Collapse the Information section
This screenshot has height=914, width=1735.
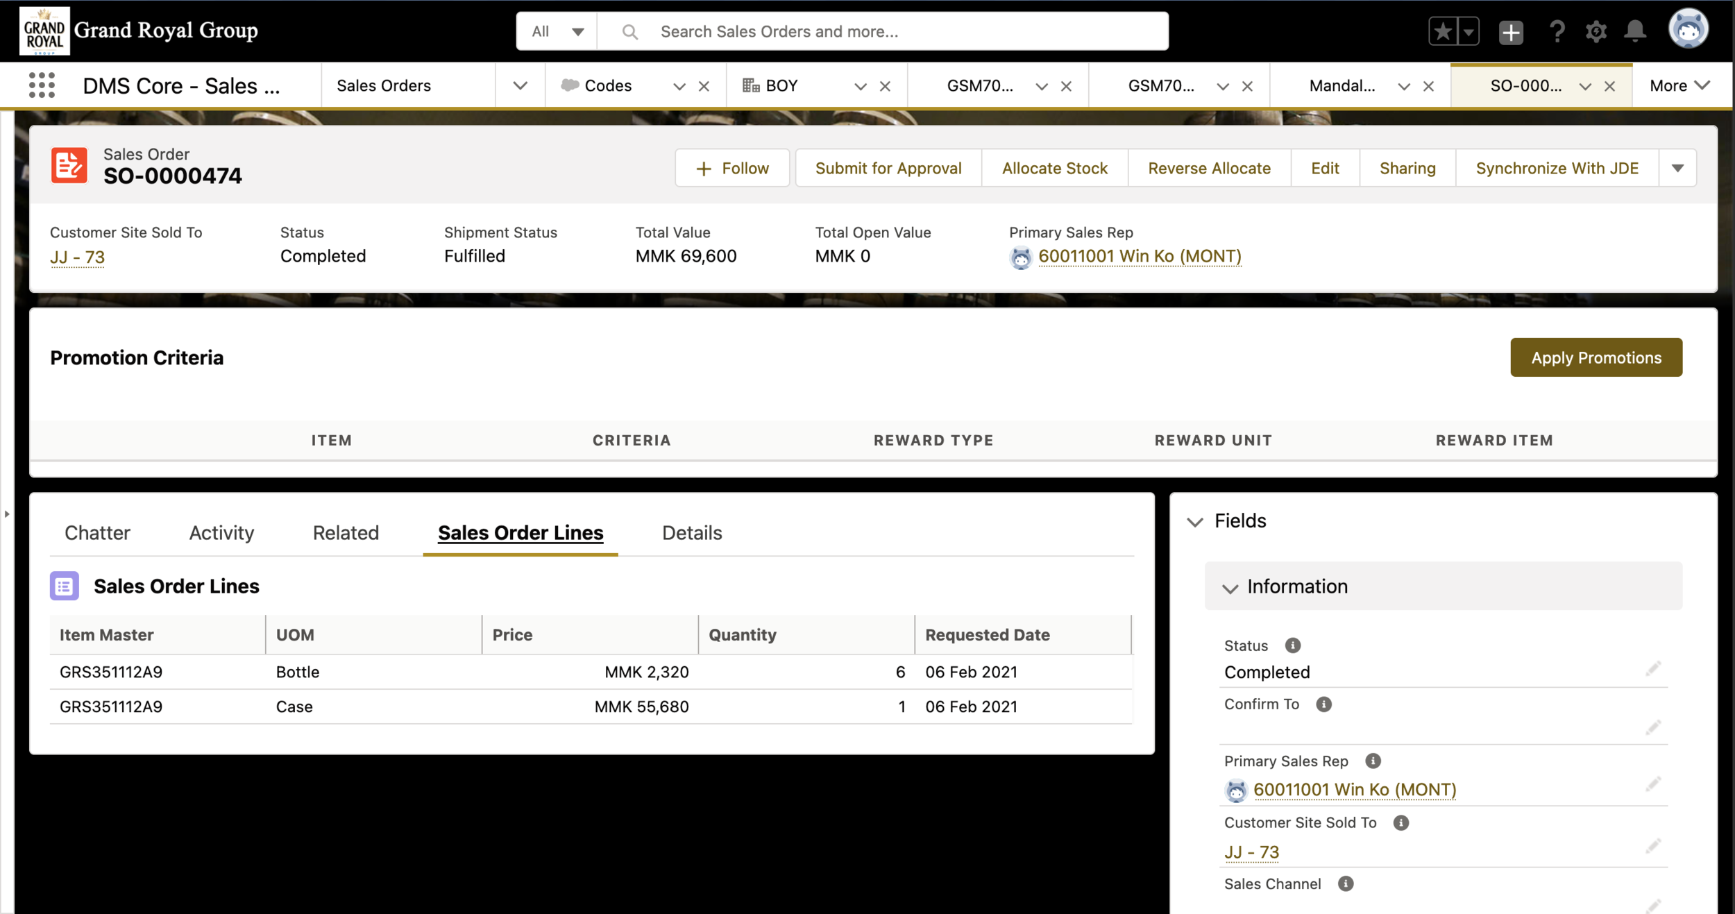pos(1230,588)
